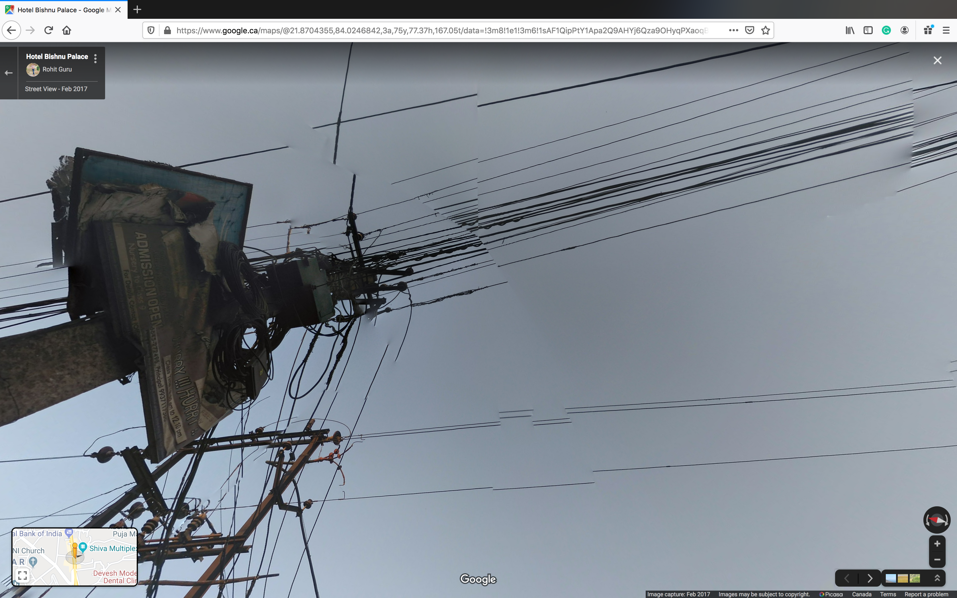Expand the minimap to fullscreen
957x598 pixels.
(23, 575)
